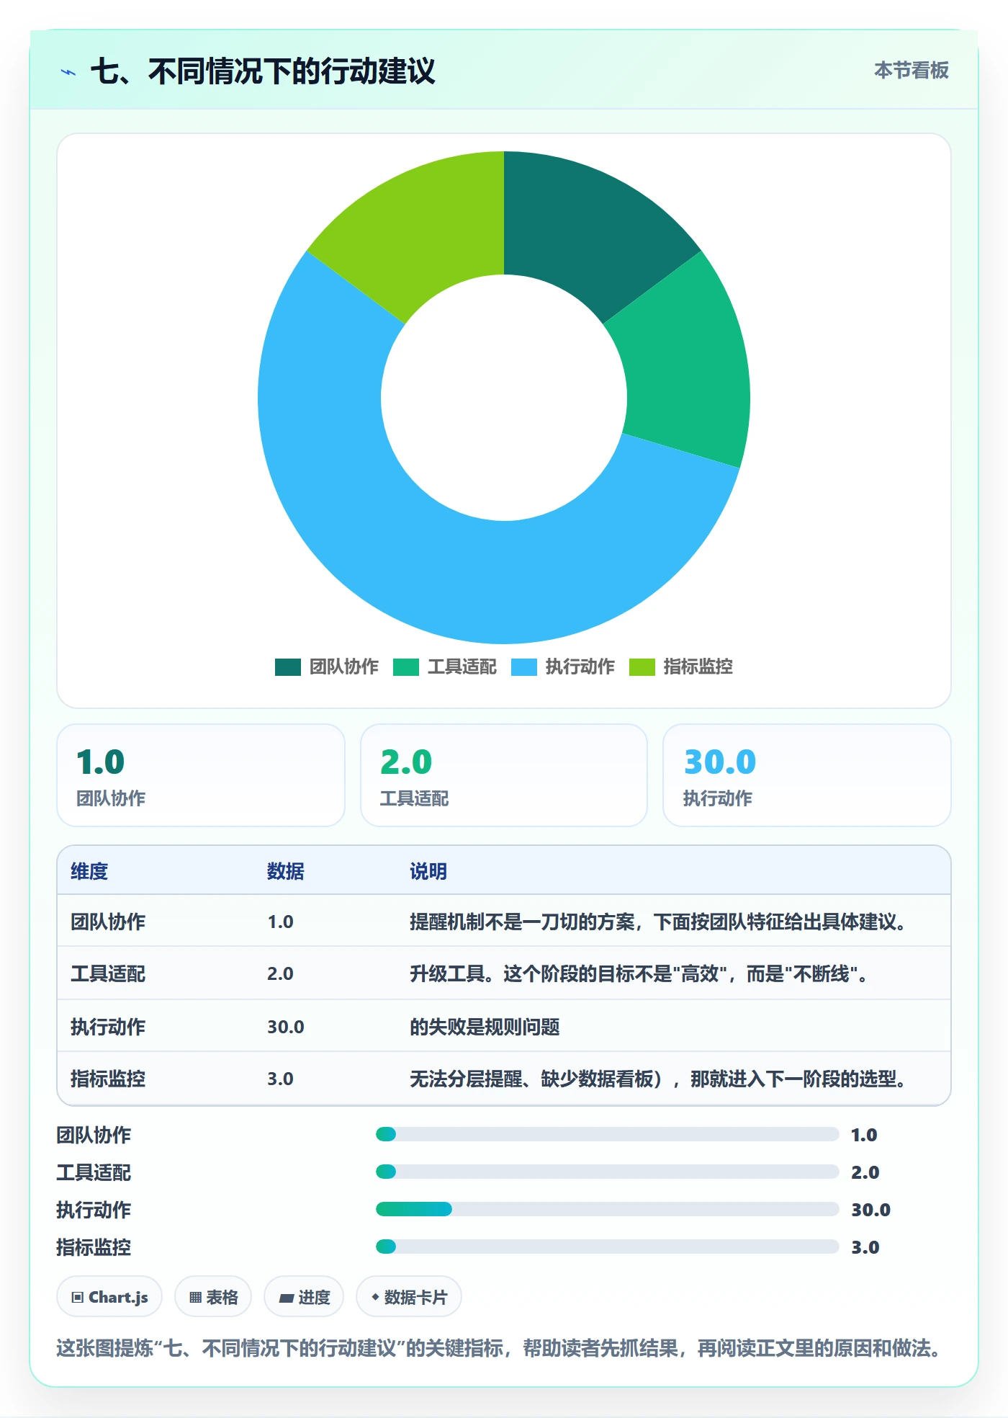Click the 数据 column header
This screenshot has width=1008, height=1418.
click(x=285, y=871)
